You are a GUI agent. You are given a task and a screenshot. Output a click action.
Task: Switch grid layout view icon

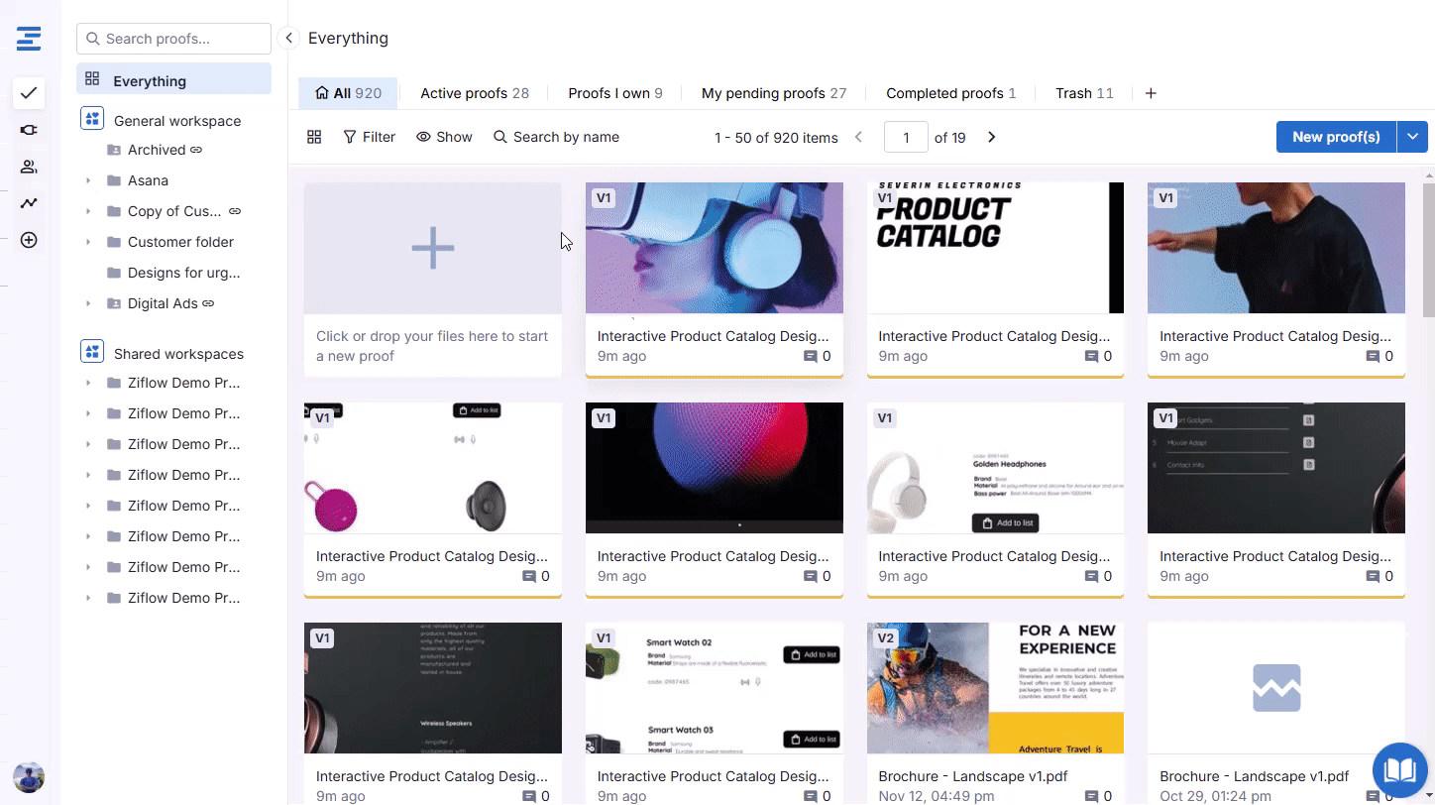click(x=314, y=137)
